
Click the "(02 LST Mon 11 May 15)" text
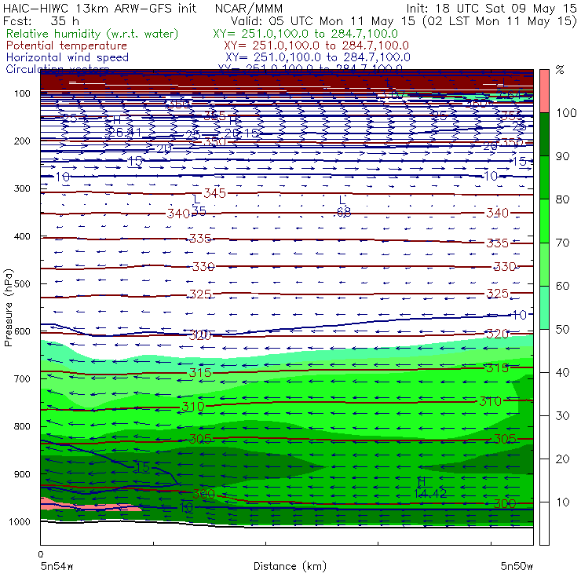[499, 20]
